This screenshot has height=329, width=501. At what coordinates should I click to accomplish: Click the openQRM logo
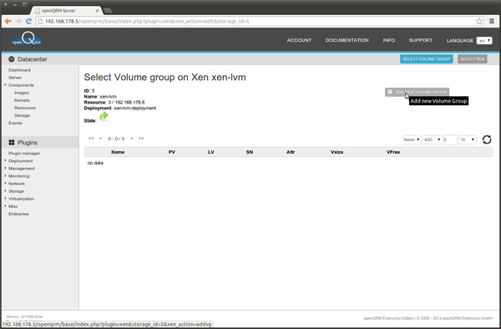point(27,38)
